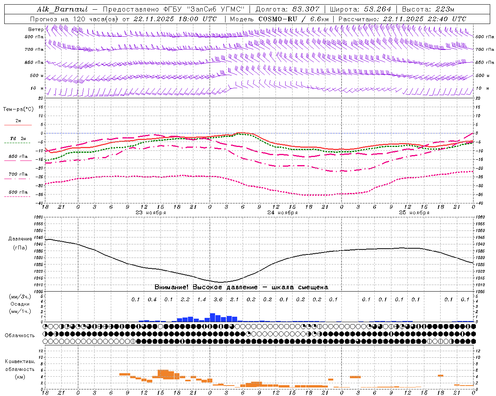Click the 2.2 precipitation value
The image size is (496, 396).
(185, 299)
